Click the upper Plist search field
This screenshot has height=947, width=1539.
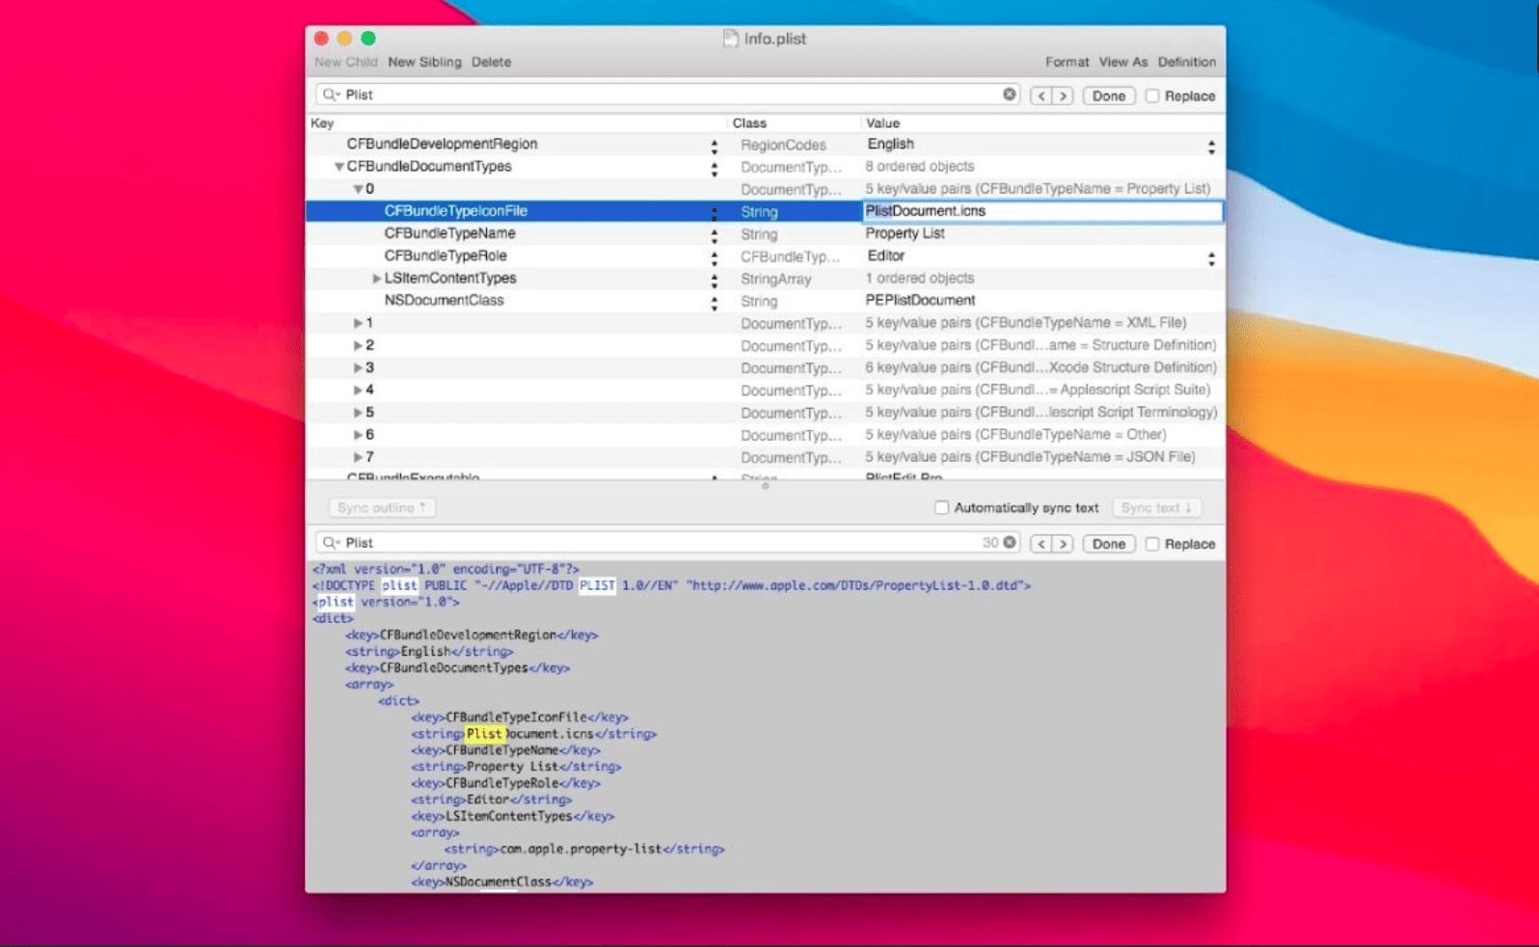pos(667,95)
